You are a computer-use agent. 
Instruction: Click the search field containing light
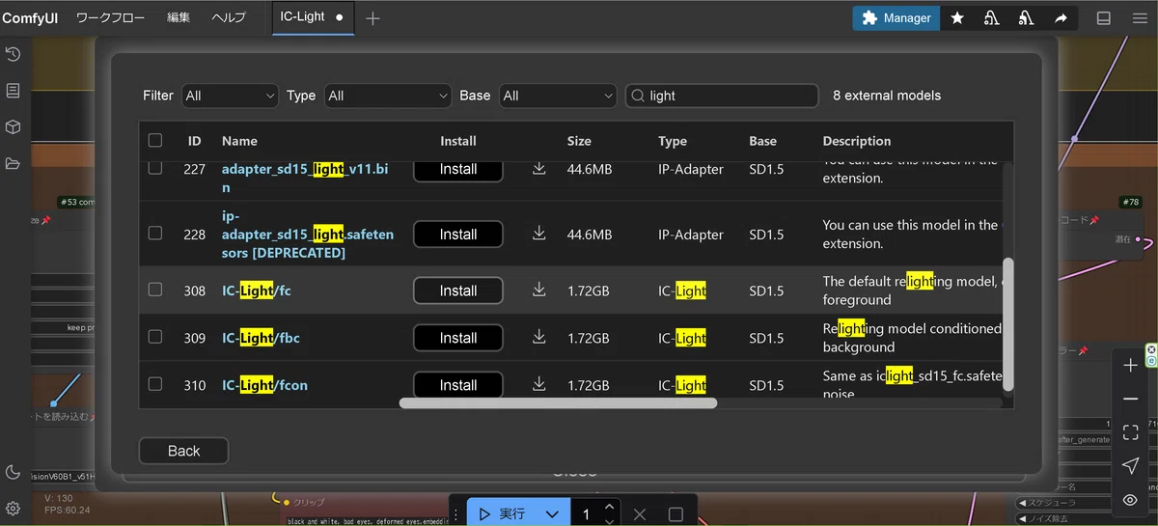coord(722,96)
